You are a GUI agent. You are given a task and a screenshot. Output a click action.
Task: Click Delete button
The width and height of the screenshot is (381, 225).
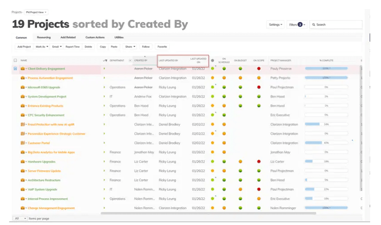coord(88,47)
